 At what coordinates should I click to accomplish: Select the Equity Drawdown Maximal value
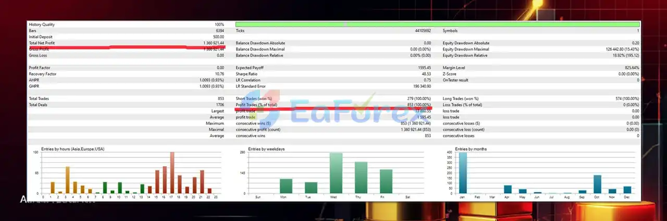[x=622, y=49]
